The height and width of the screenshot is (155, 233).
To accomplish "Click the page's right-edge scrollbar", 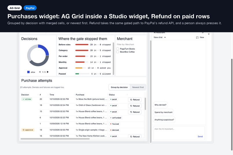I will click(x=232, y=104).
